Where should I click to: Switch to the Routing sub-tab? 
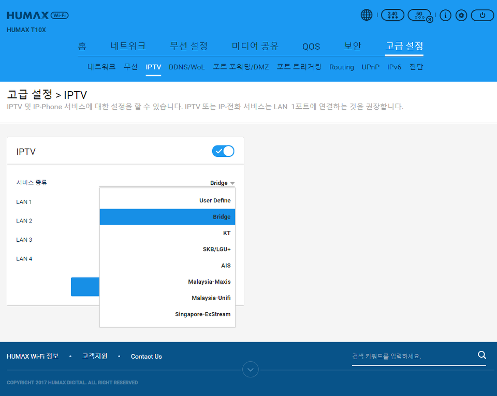pyautogui.click(x=341, y=67)
